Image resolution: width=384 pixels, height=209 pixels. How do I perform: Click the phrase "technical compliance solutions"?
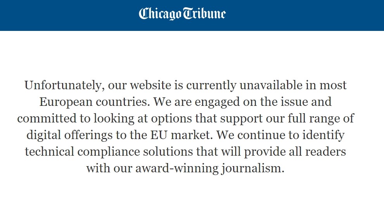109,152
